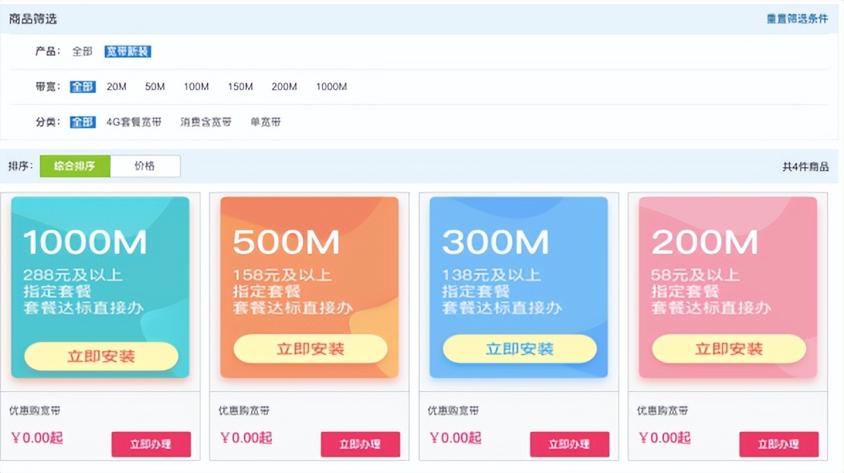The height and width of the screenshot is (473, 844).
Task: Select 全部 in the 产品 filter row
Action: (82, 52)
